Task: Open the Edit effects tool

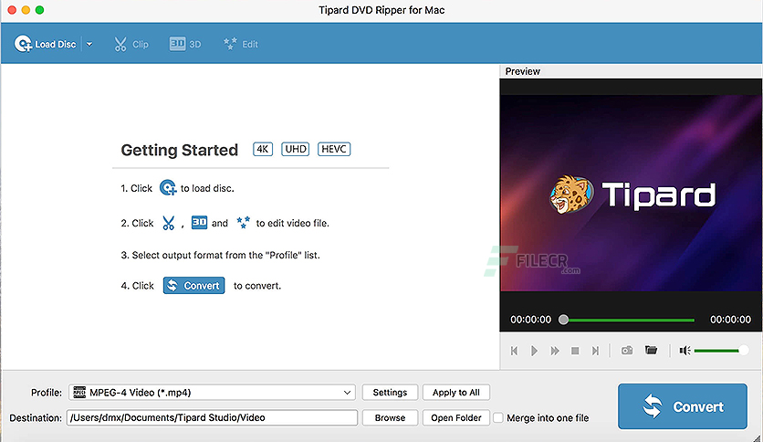Action: [240, 44]
